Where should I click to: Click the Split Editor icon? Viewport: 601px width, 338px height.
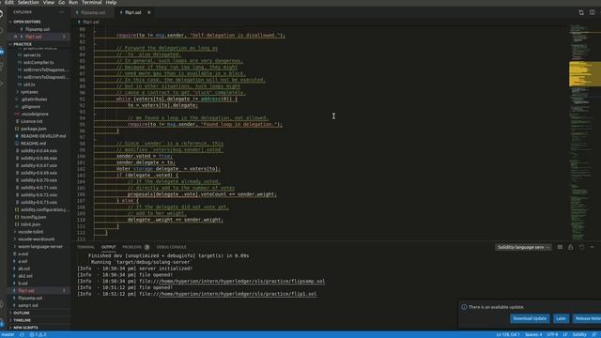[x=592, y=12]
